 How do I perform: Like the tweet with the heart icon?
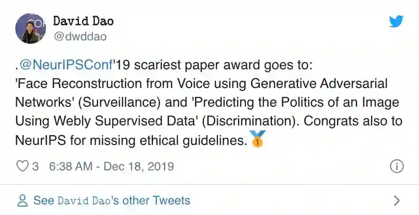(x=22, y=166)
